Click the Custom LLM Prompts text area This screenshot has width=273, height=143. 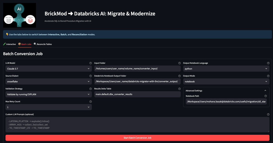(x=137, y=124)
